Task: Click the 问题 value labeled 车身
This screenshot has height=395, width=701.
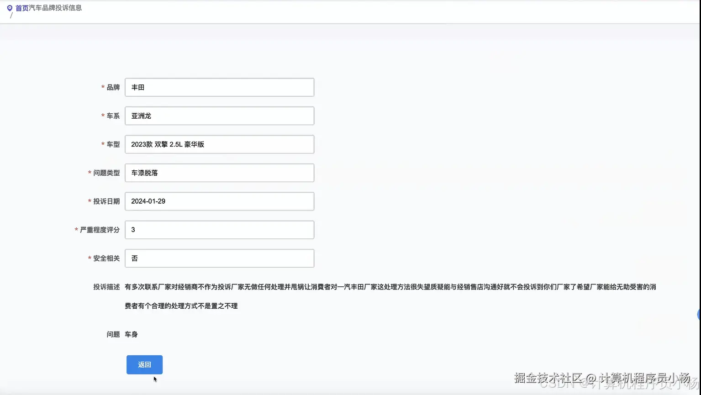Action: [131, 334]
